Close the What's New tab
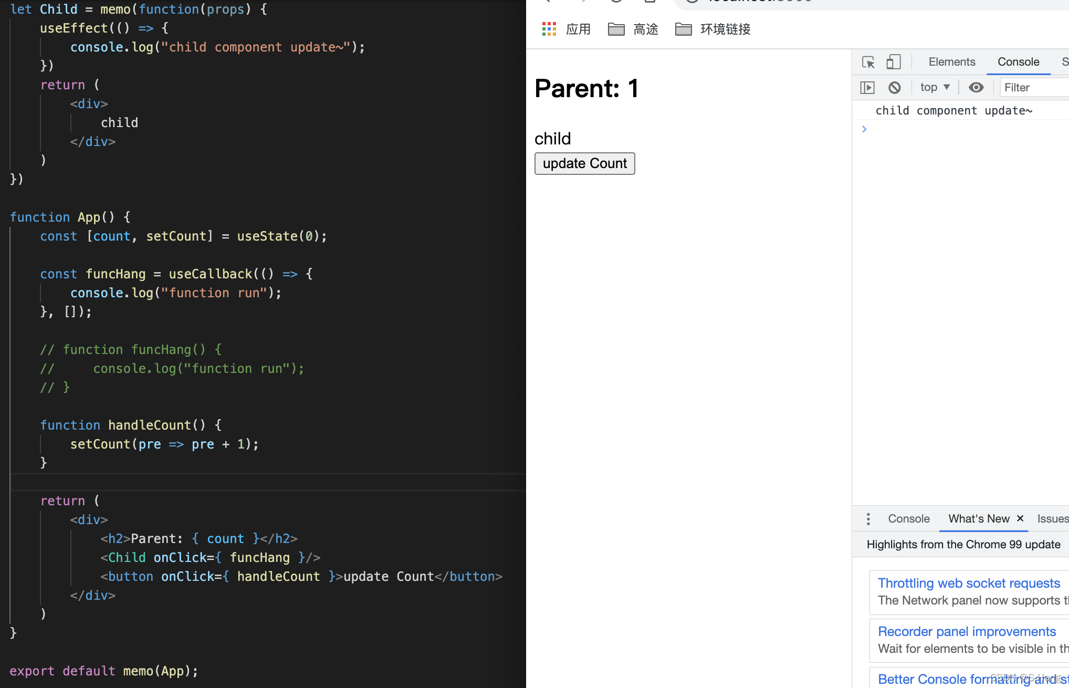The height and width of the screenshot is (688, 1069). click(1020, 518)
